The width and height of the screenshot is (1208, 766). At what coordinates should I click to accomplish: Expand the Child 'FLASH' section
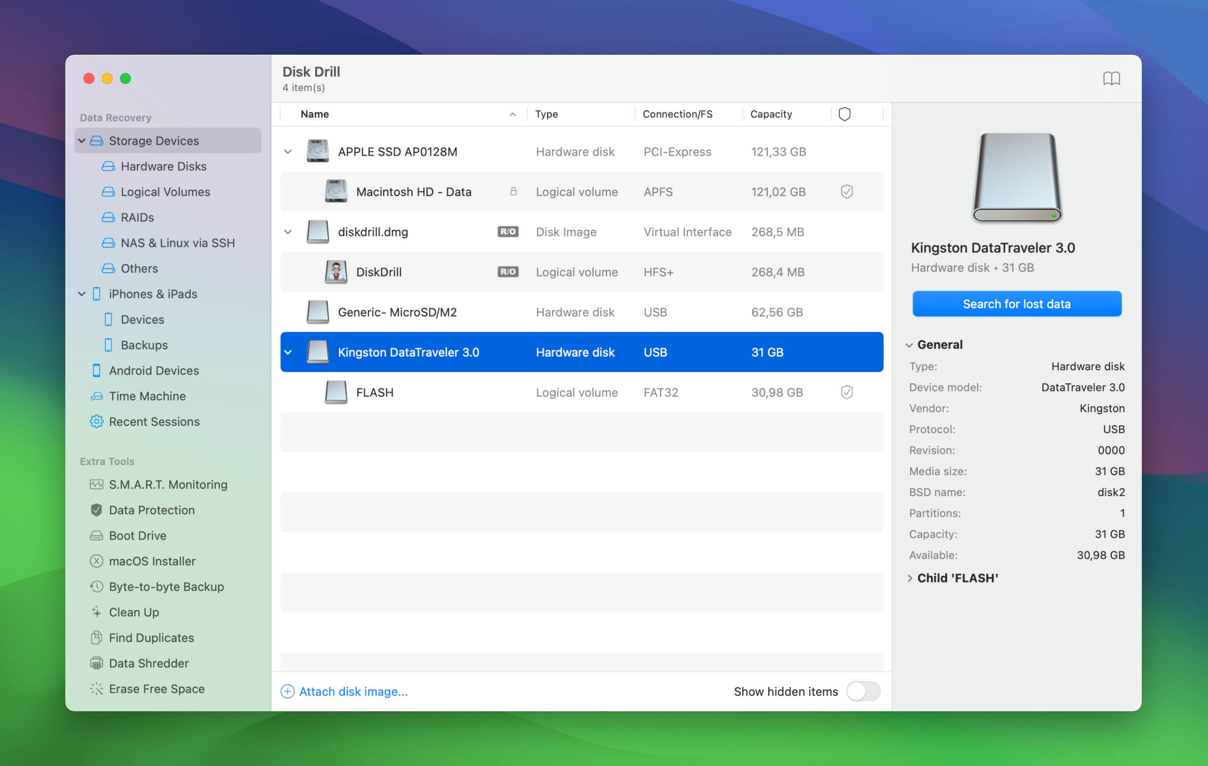click(x=909, y=578)
